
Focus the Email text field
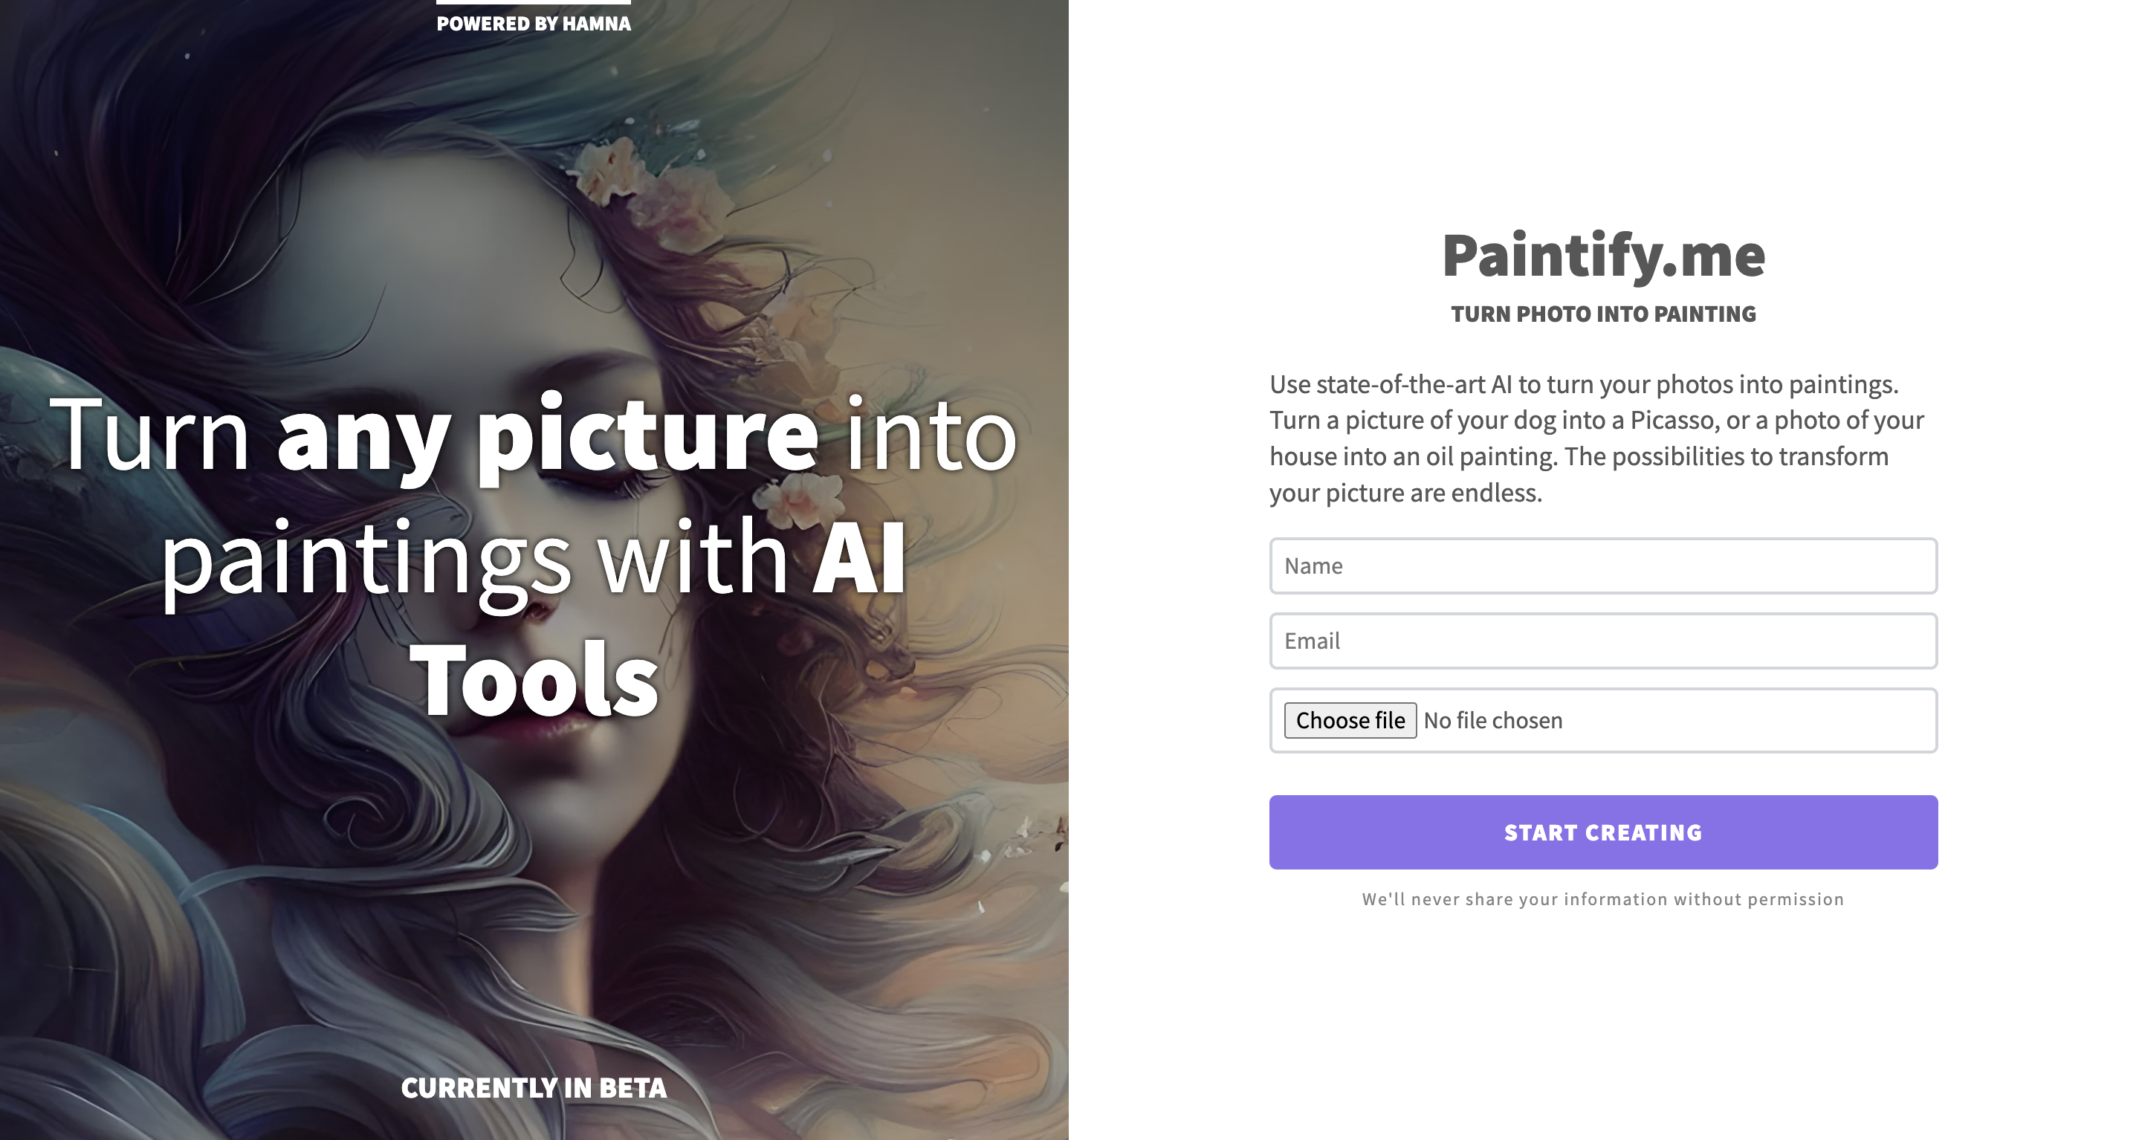1602,640
